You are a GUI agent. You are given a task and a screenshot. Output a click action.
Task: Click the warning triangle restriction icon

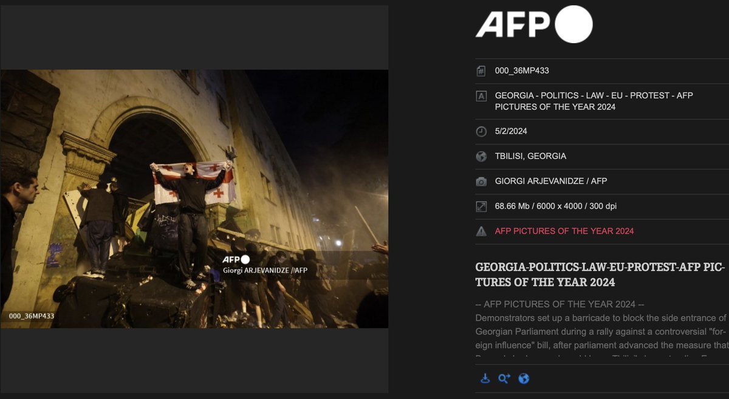coord(480,231)
